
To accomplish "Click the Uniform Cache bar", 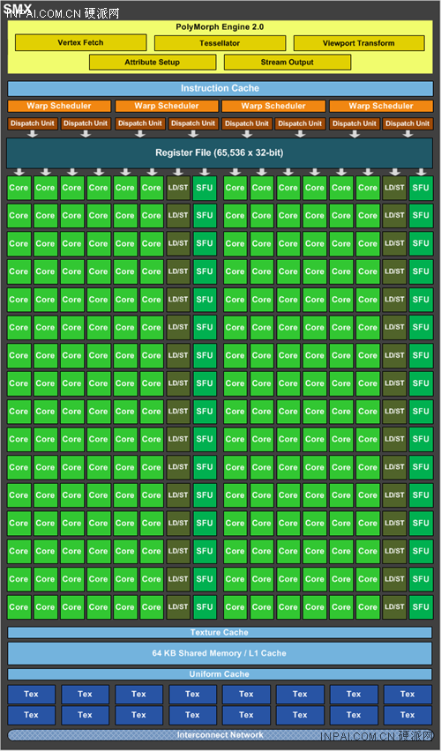I will [220, 674].
